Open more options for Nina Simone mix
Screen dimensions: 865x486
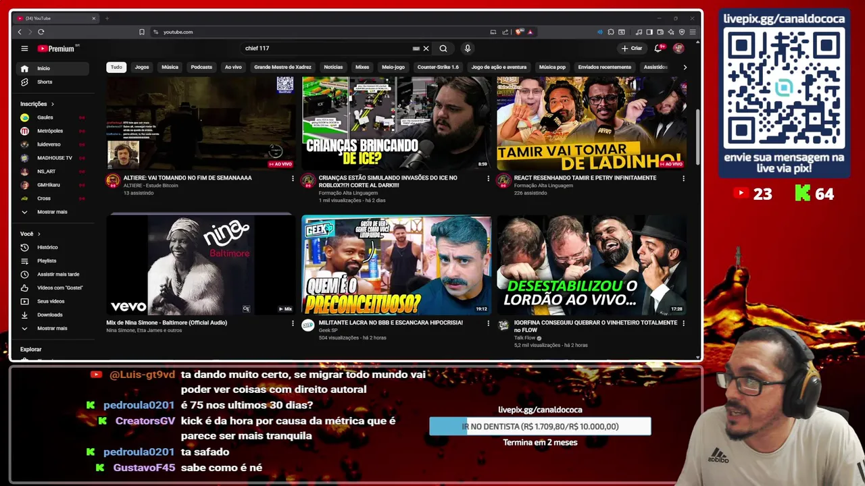point(293,323)
